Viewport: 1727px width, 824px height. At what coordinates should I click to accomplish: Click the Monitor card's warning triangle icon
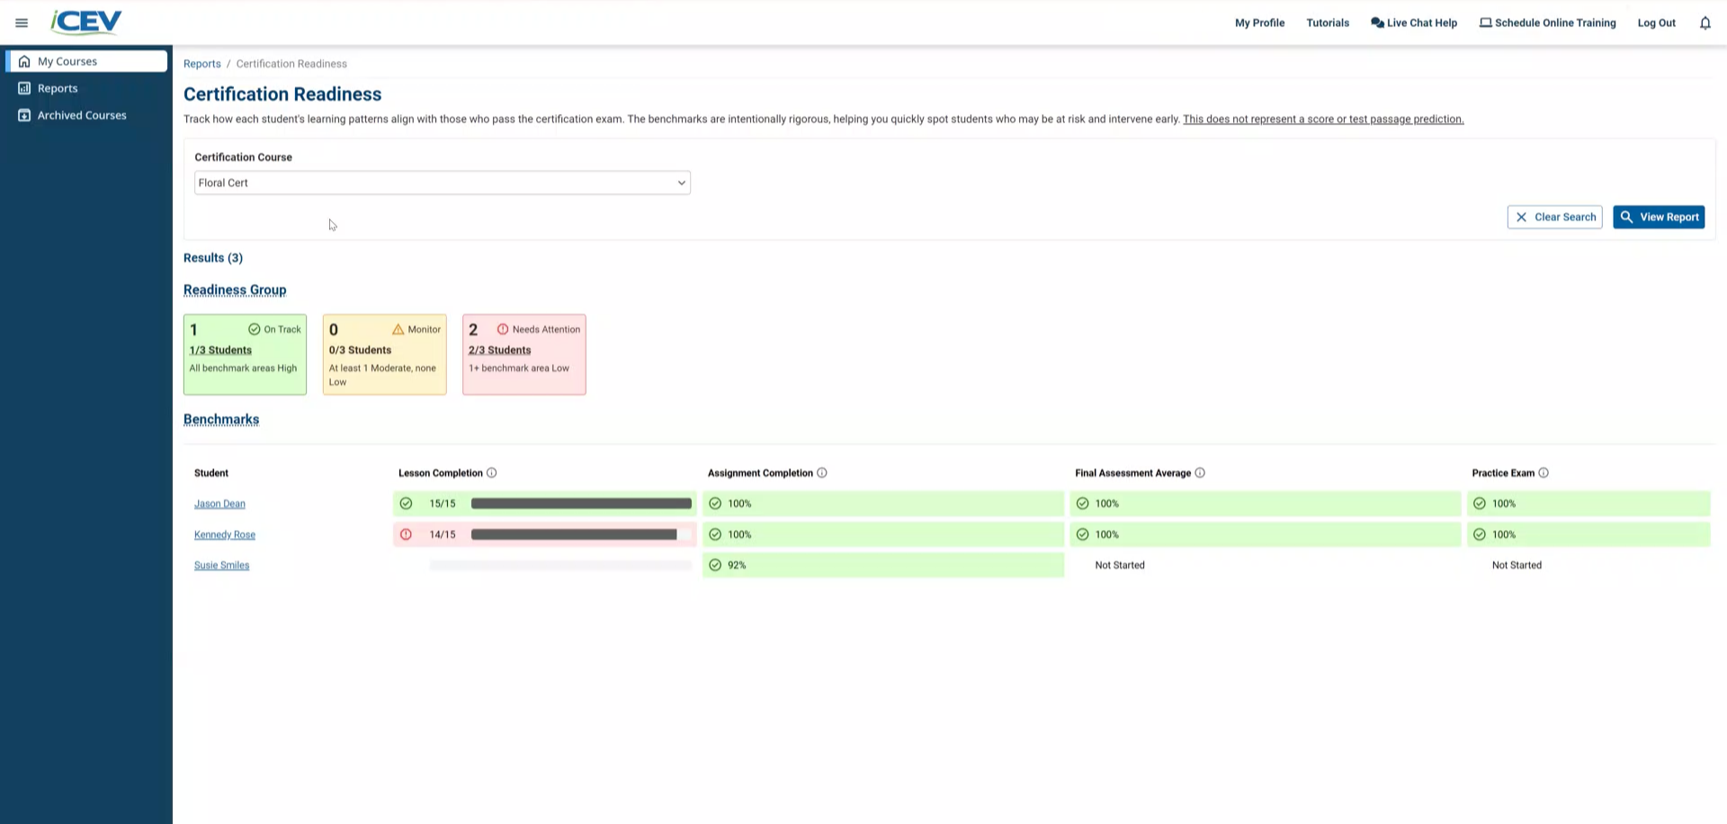(398, 329)
